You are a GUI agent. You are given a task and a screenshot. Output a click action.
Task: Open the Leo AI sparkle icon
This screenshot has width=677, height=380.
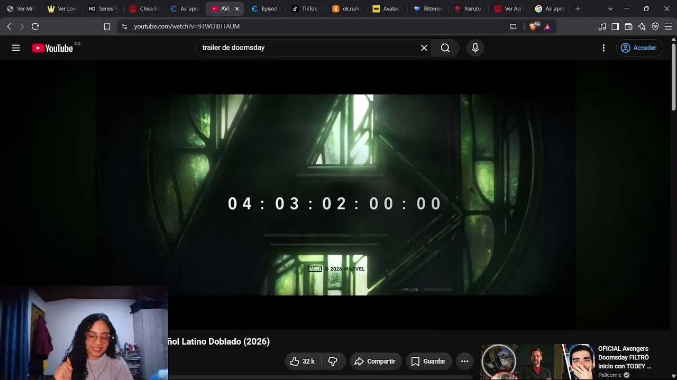pos(642,26)
